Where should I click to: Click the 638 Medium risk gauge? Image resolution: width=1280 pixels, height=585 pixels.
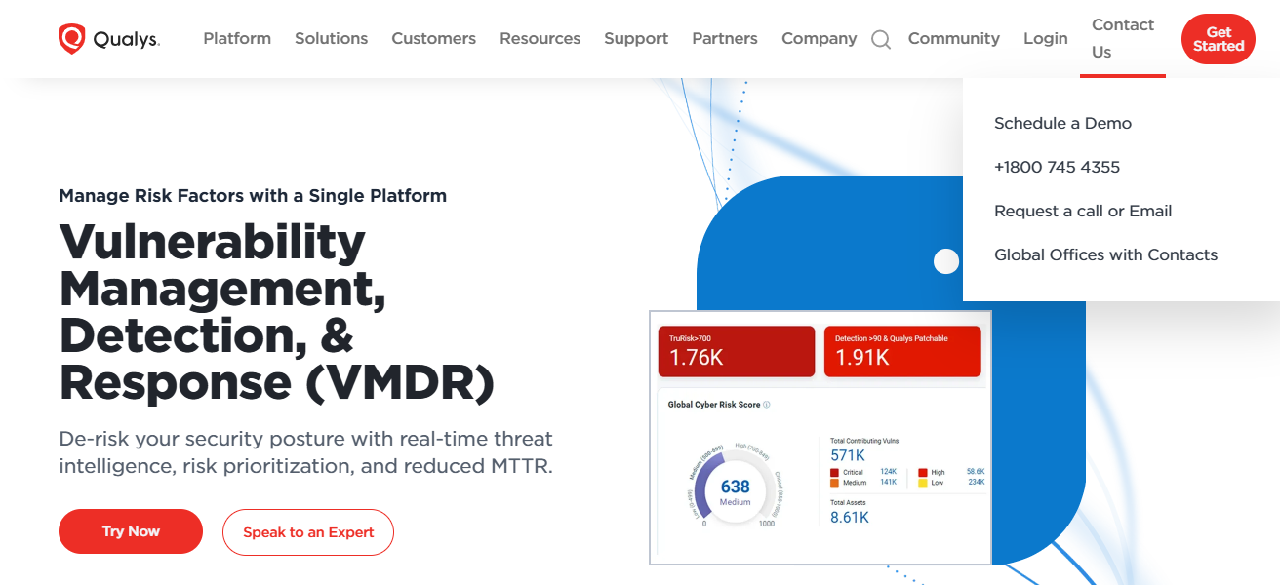coord(735,490)
